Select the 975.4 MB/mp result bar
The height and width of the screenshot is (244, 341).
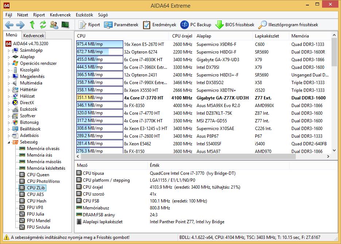(100, 44)
